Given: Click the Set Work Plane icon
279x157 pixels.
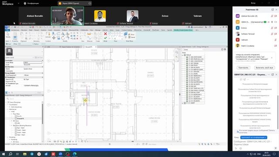Looking at the screenshot, I should pyautogui.click(x=126, y=34).
